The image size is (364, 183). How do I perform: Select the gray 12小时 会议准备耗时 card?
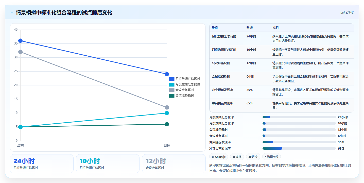(x=174, y=164)
